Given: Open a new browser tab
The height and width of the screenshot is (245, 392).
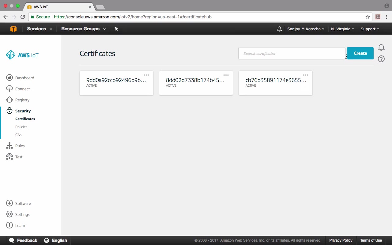Looking at the screenshot, I should click(x=100, y=7).
